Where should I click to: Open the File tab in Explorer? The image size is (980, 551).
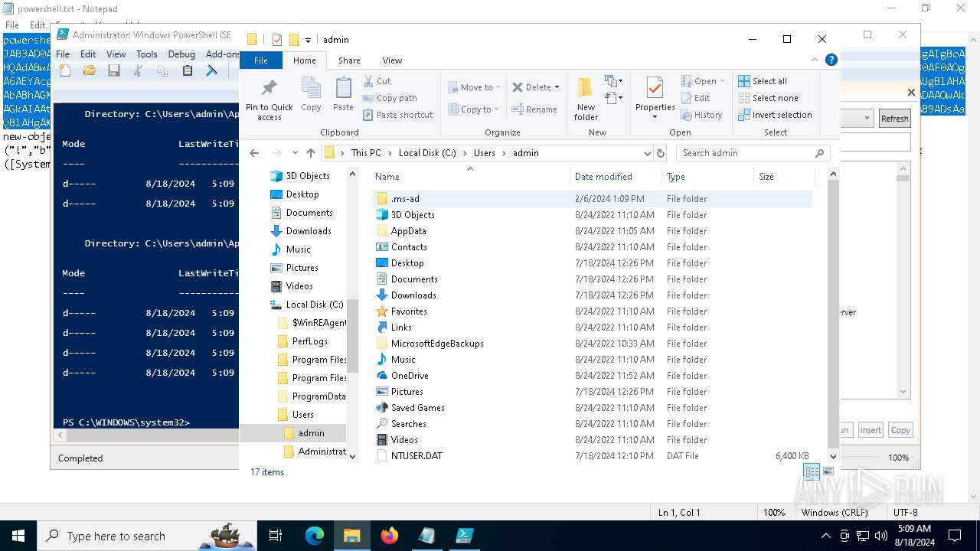click(261, 60)
